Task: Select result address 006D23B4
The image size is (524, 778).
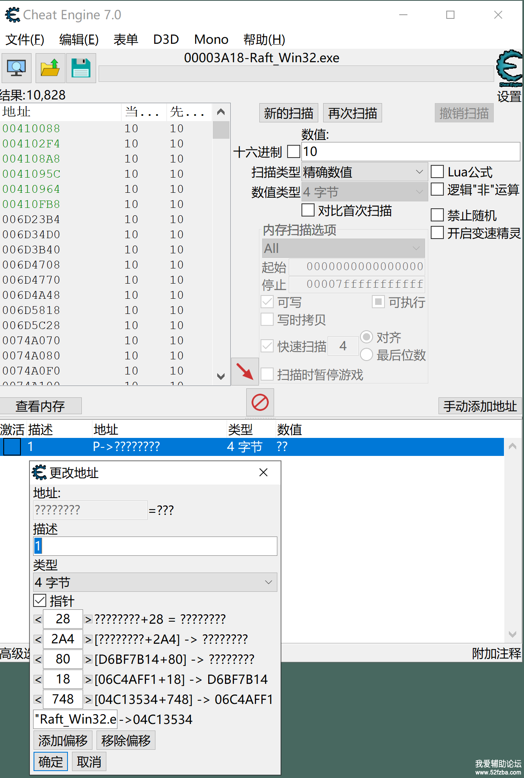Action: click(x=31, y=219)
